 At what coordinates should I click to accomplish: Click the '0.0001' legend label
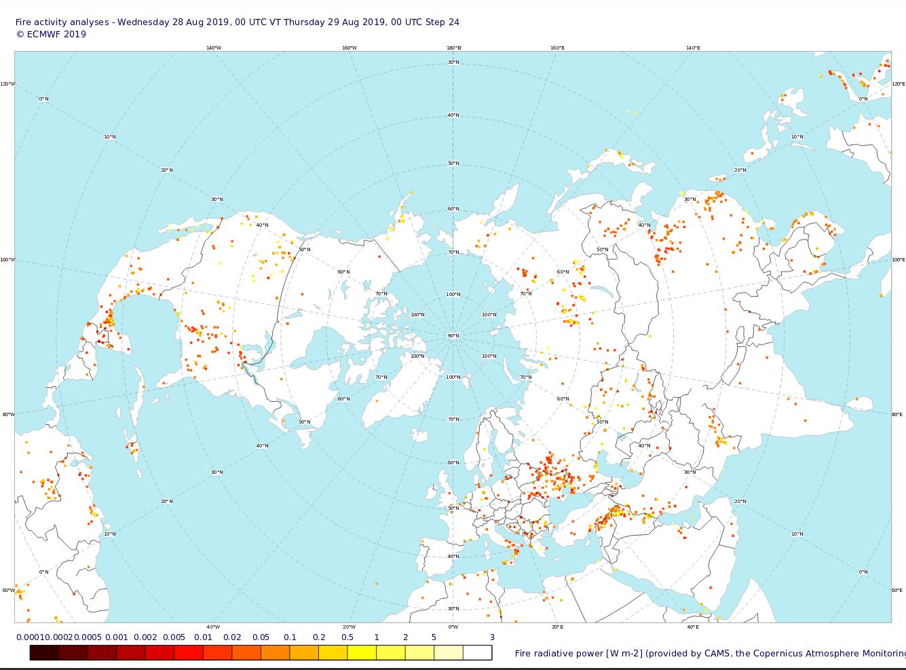[30, 637]
